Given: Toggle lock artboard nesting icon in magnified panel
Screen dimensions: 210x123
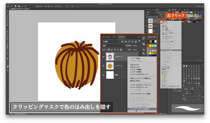Looking at the screenshot, I should click(118, 50).
